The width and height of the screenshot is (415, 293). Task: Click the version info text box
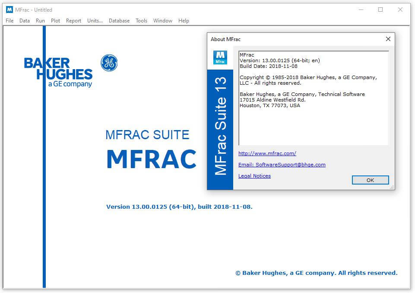[313, 97]
